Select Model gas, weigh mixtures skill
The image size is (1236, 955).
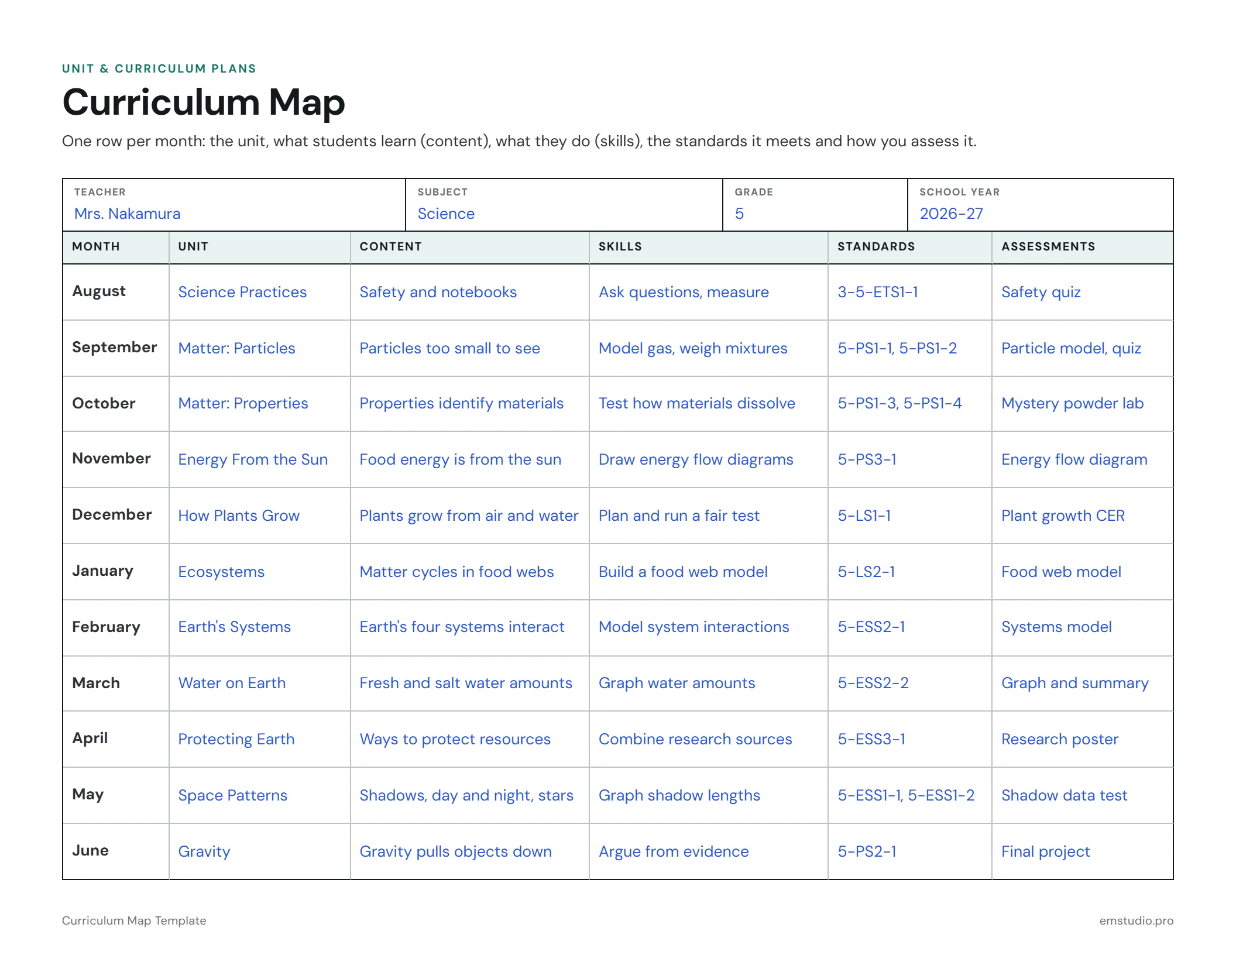693,348
